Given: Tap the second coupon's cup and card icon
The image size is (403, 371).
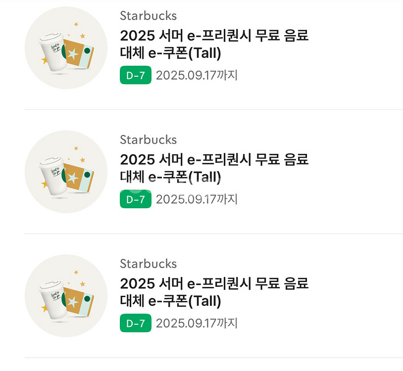Looking at the screenshot, I should (x=66, y=172).
